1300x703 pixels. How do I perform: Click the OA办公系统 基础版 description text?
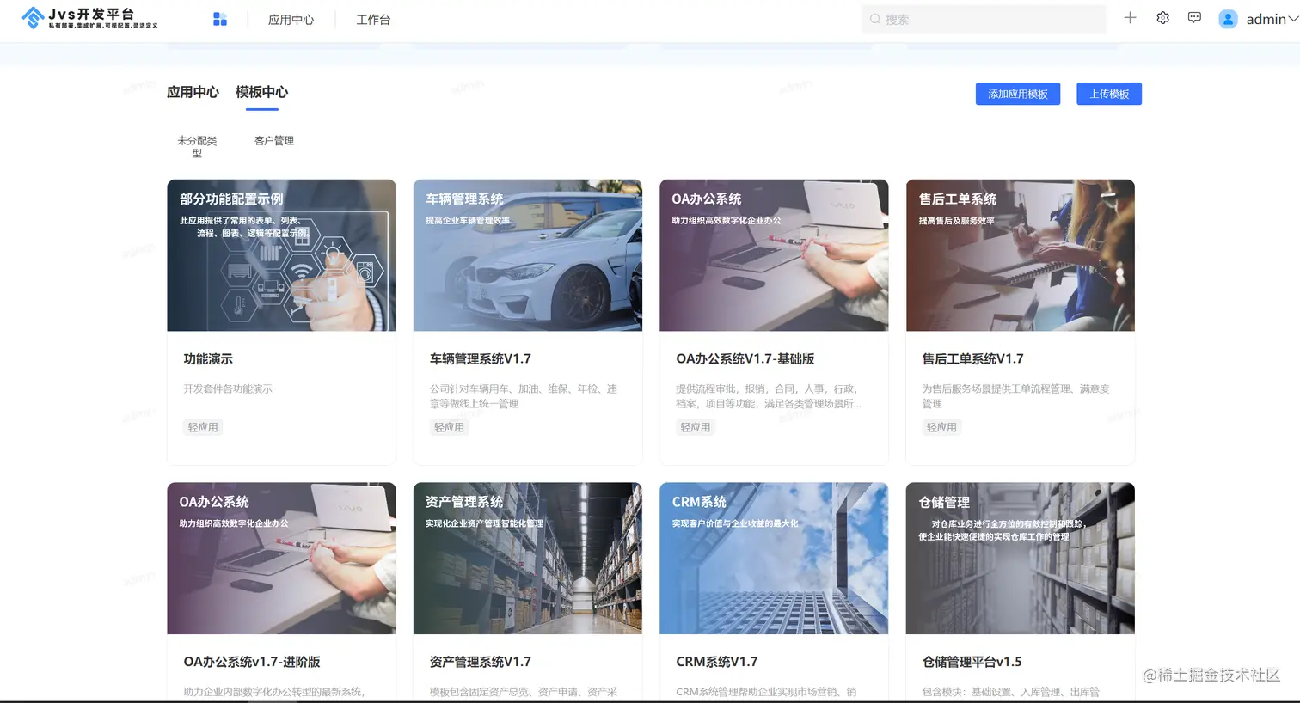(x=769, y=396)
